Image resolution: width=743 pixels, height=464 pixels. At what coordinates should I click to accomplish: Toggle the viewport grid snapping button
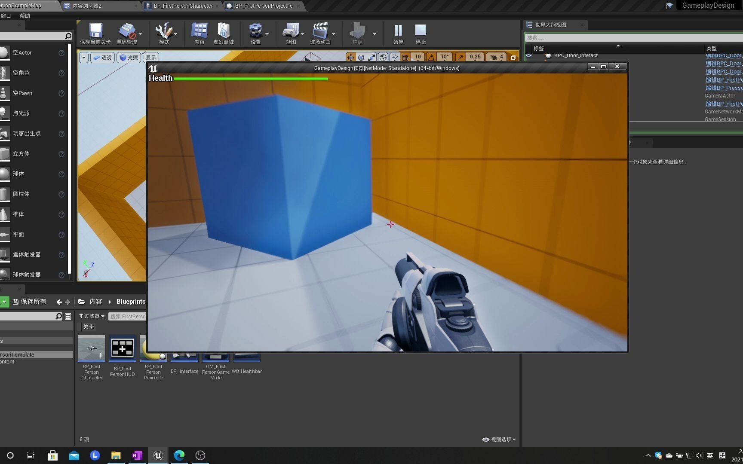(x=405, y=56)
